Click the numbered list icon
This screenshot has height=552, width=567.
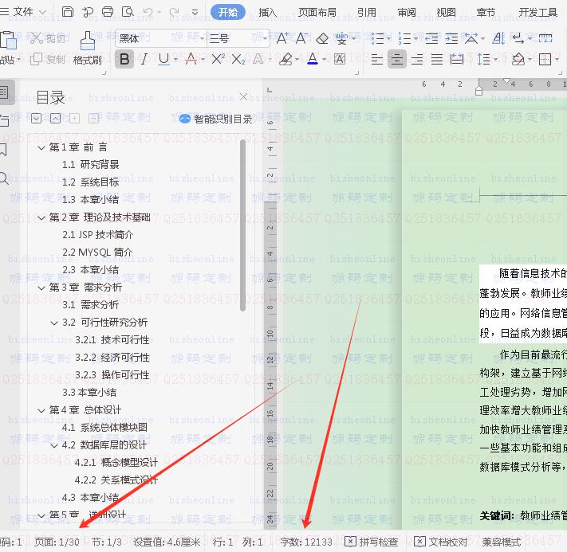(404, 38)
